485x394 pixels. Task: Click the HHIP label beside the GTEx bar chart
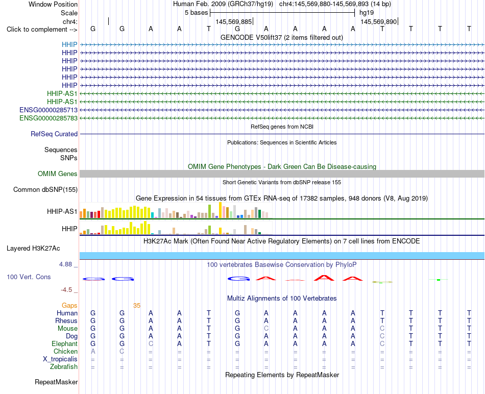tap(69, 229)
